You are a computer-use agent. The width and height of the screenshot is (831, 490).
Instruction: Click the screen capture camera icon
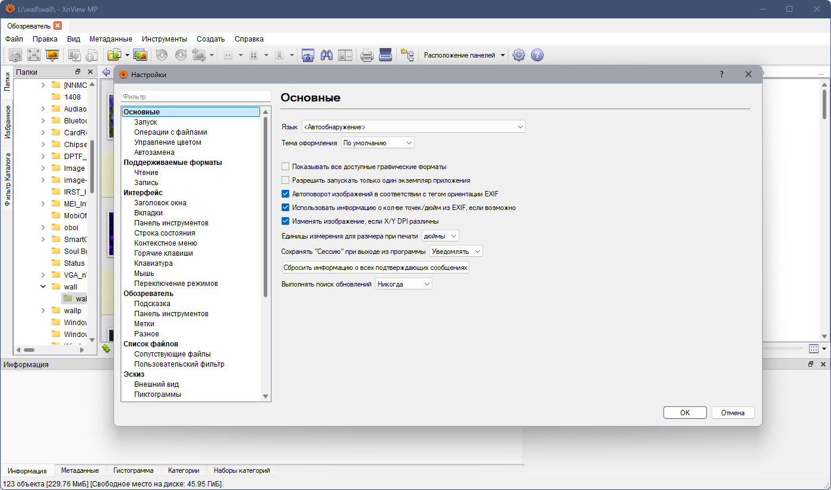pyautogui.click(x=308, y=55)
